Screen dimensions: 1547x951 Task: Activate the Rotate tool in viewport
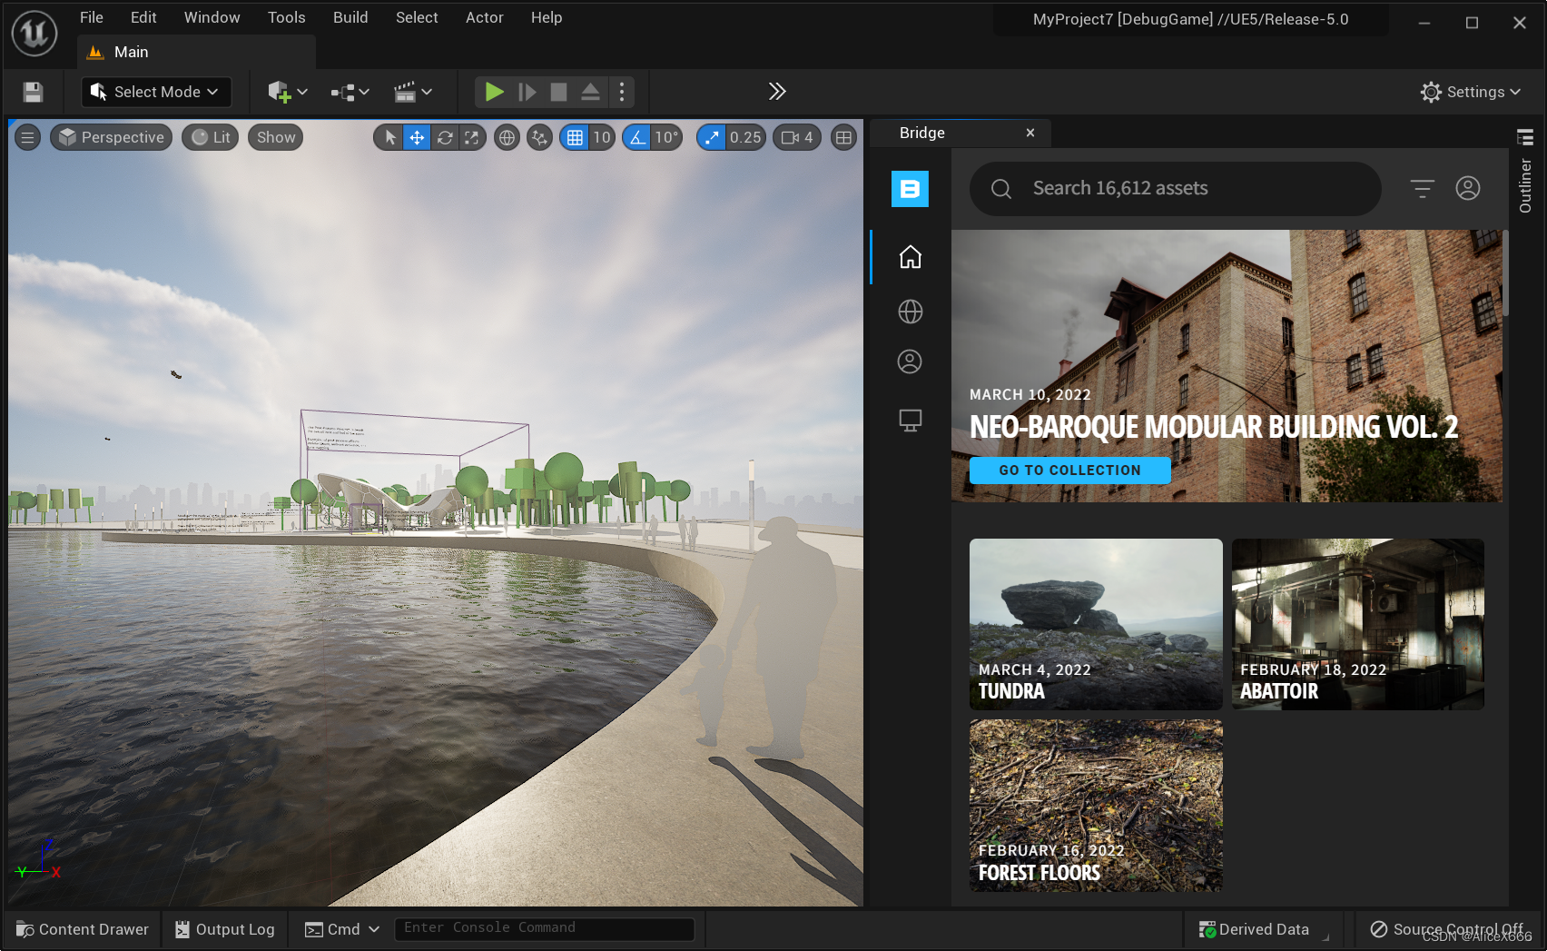coord(445,137)
